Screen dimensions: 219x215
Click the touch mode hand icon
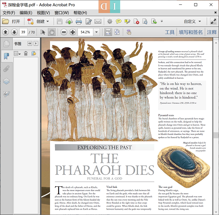click(x=129, y=32)
